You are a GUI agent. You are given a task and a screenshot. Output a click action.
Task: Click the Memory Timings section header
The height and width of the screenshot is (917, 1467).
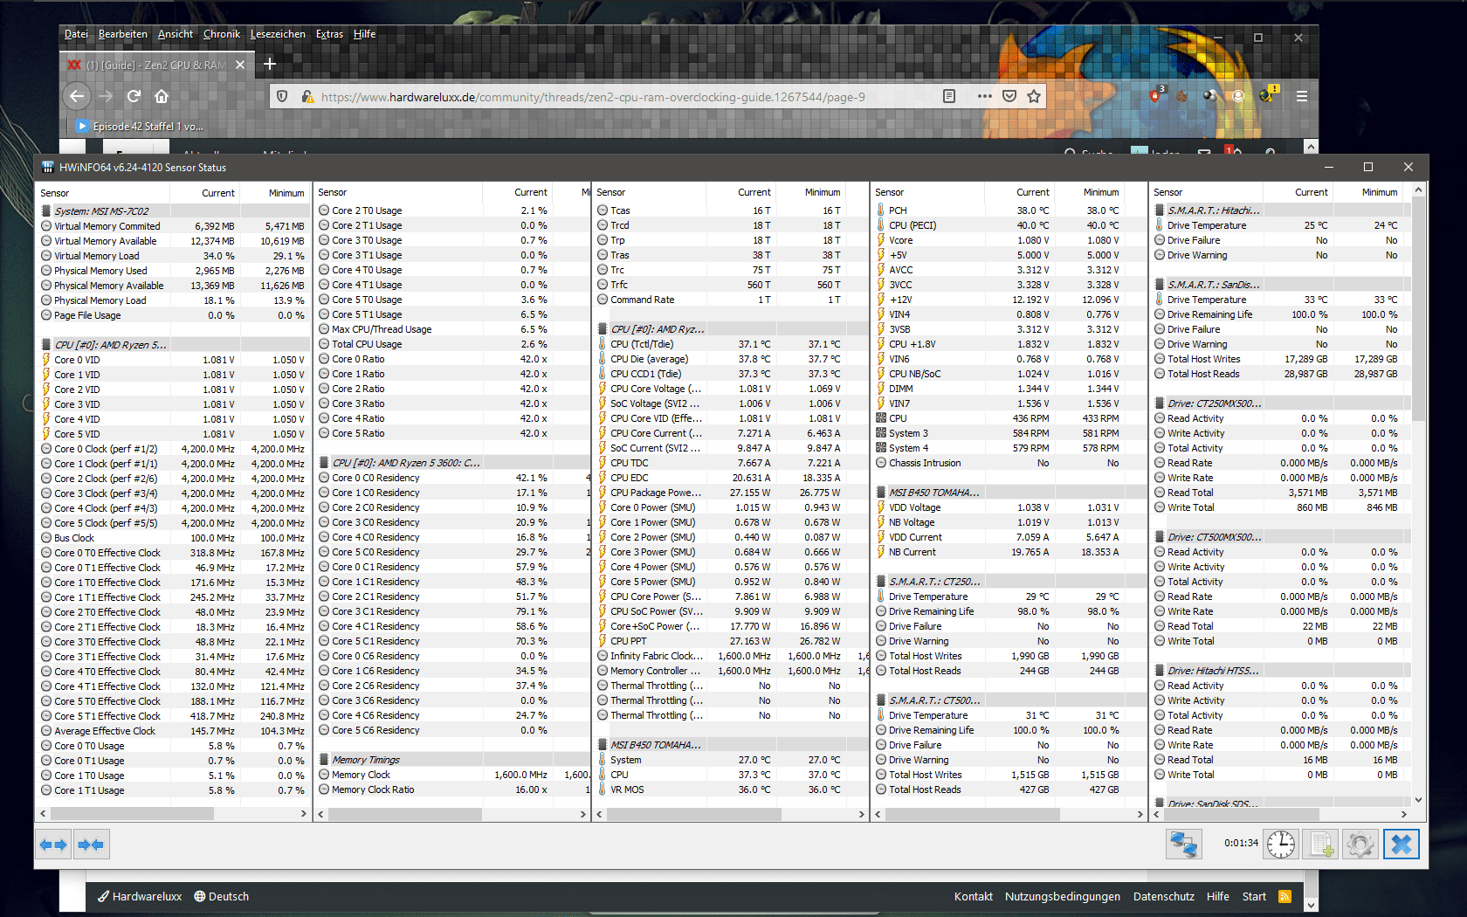pos(452,760)
